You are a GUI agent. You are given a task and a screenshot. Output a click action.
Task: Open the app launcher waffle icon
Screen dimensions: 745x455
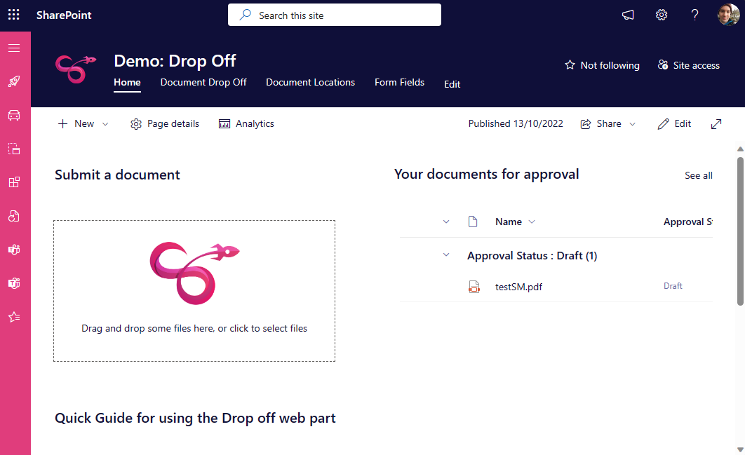14,15
